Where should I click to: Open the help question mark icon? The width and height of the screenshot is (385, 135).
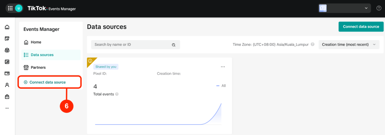tap(379, 8)
